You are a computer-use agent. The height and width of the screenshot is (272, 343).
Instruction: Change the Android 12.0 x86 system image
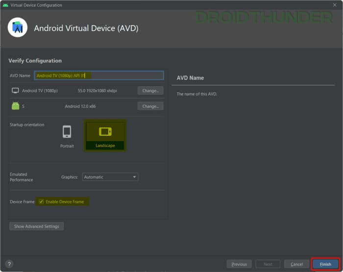pos(150,106)
